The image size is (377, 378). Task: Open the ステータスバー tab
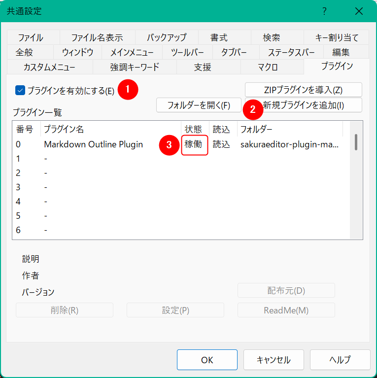click(x=291, y=52)
